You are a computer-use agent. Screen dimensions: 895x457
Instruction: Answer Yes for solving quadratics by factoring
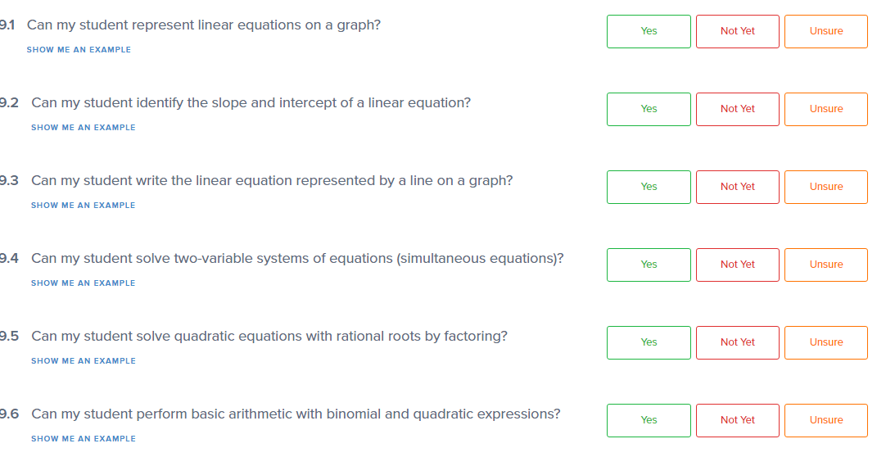point(649,342)
